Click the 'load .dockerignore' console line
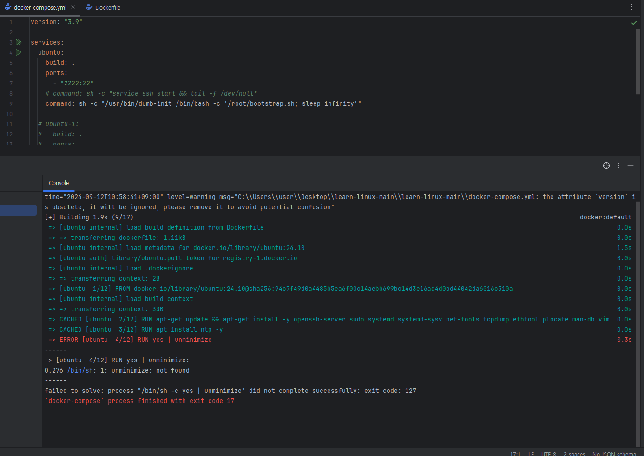Viewport: 644px width, 456px height. pyautogui.click(x=121, y=268)
